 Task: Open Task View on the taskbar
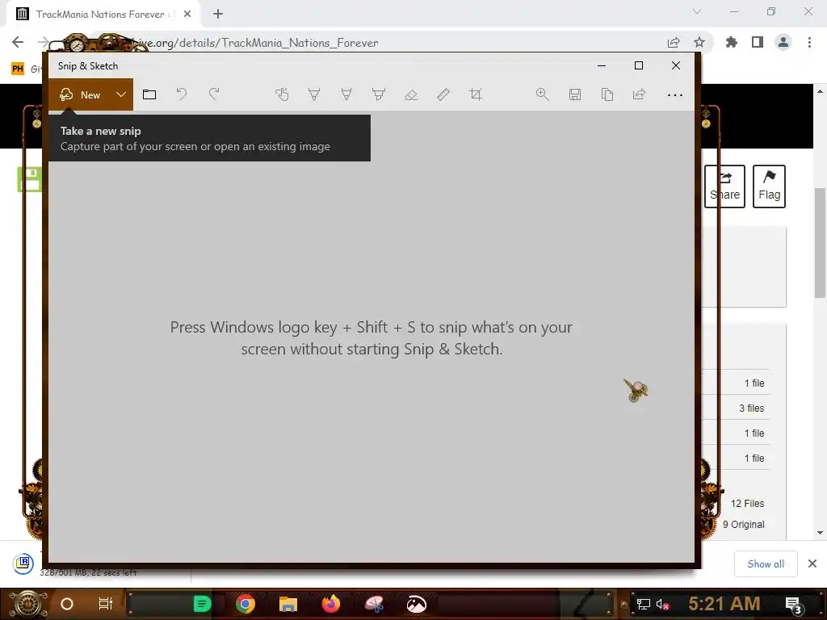(x=106, y=604)
